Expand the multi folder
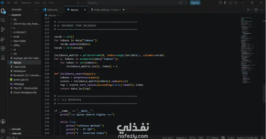Screen dimensions: 266x139 coord(16,37)
